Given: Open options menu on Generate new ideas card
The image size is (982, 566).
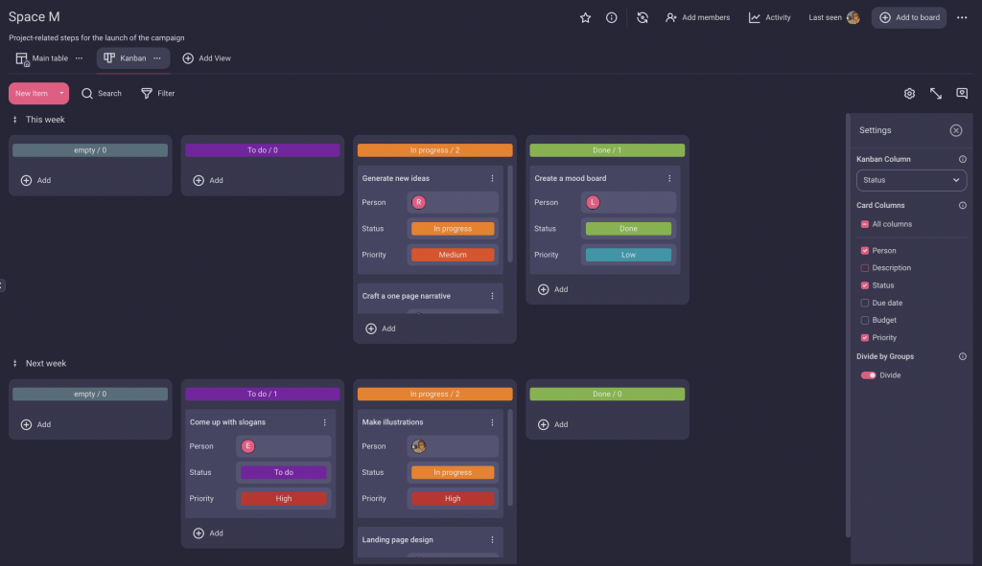Looking at the screenshot, I should pos(493,178).
